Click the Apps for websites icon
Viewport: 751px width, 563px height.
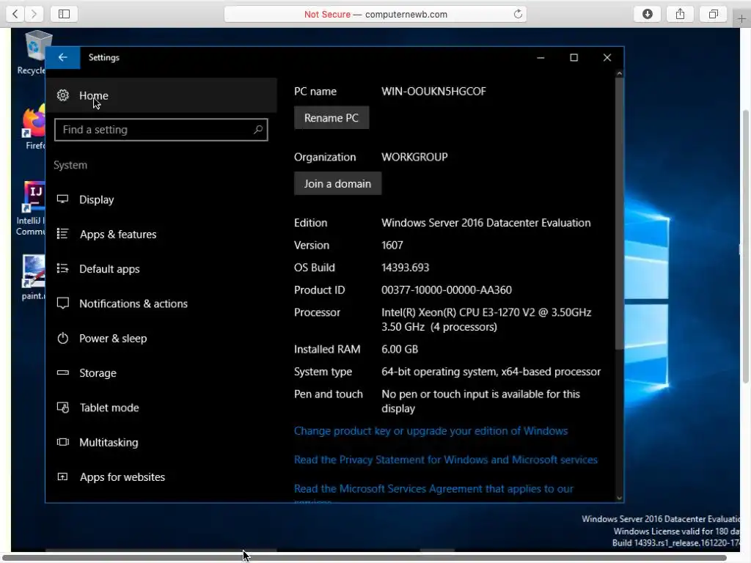pos(63,476)
